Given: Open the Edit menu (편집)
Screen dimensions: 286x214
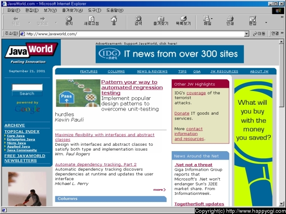Looking at the screenshot, I should [x=32, y=10].
